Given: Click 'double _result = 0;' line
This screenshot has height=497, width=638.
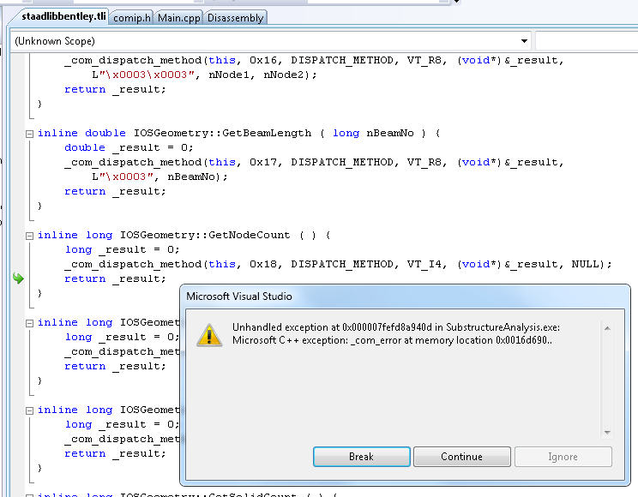Looking at the screenshot, I should 129,147.
